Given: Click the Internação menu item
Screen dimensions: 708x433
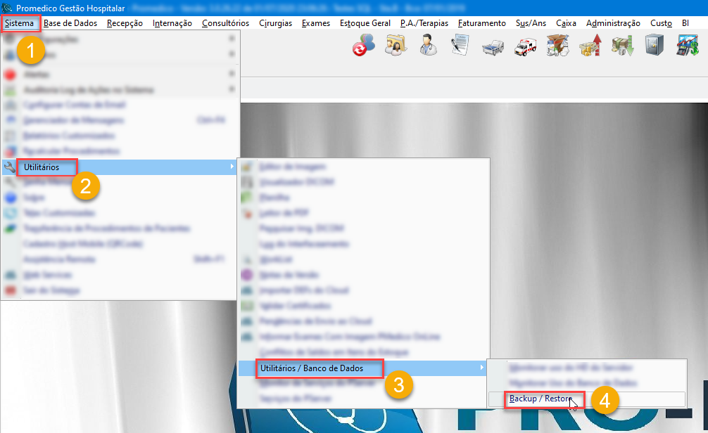Looking at the screenshot, I should coord(172,23).
